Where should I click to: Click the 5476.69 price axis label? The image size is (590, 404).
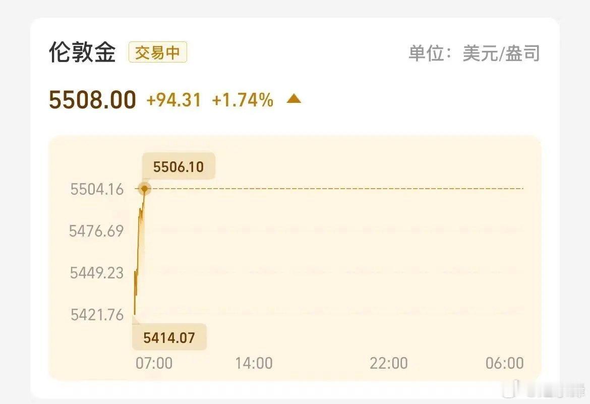click(x=97, y=231)
